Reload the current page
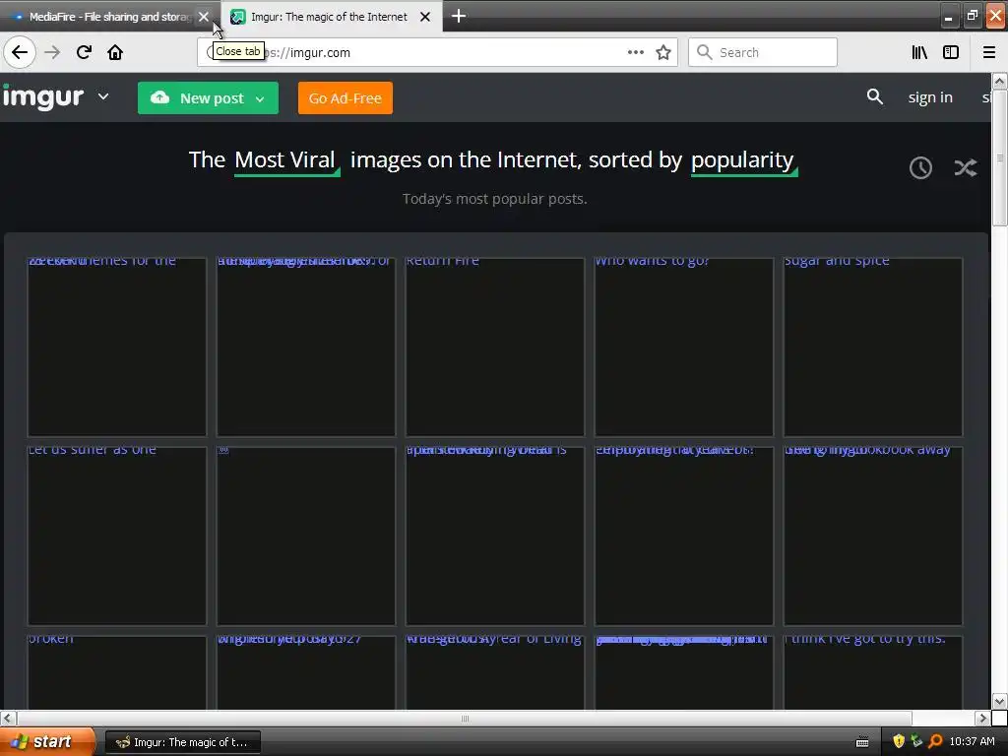Viewport: 1008px width, 756px height. pos(85,52)
